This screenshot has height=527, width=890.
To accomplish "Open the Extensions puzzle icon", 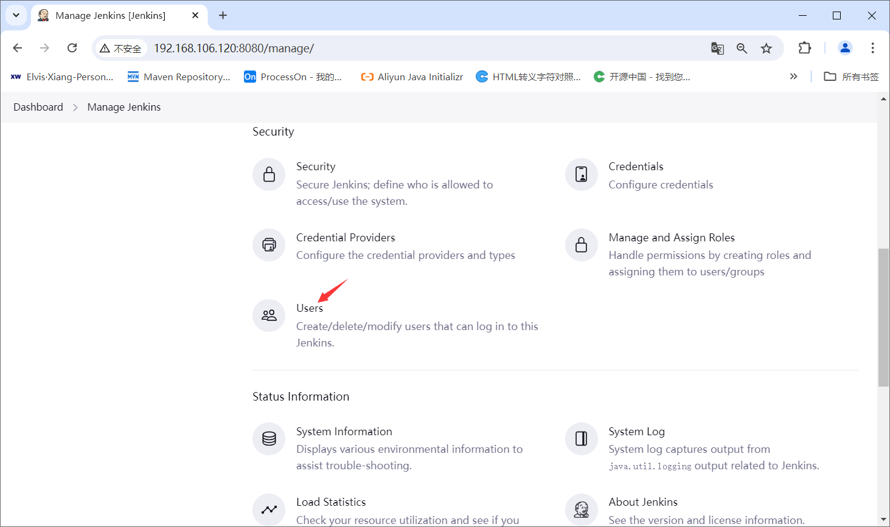I will tap(805, 48).
